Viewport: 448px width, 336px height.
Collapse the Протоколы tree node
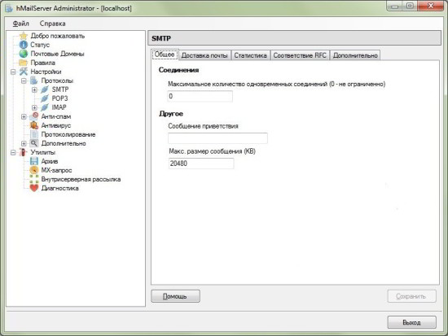click(24, 81)
